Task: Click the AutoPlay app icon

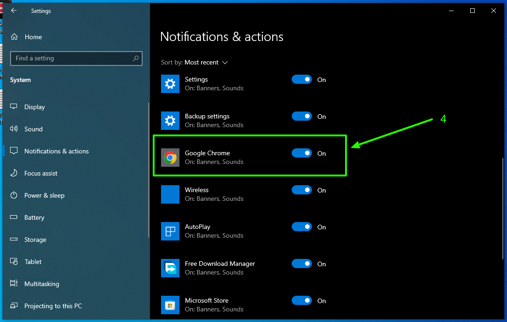Action: [x=170, y=231]
